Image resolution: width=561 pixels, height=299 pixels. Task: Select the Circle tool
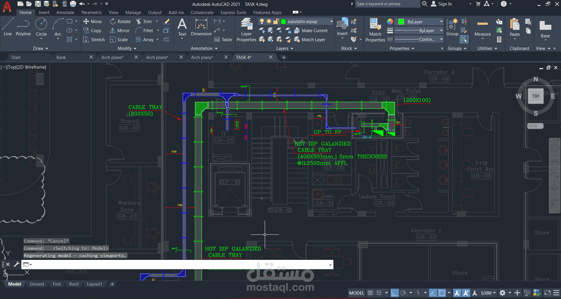coord(41,27)
